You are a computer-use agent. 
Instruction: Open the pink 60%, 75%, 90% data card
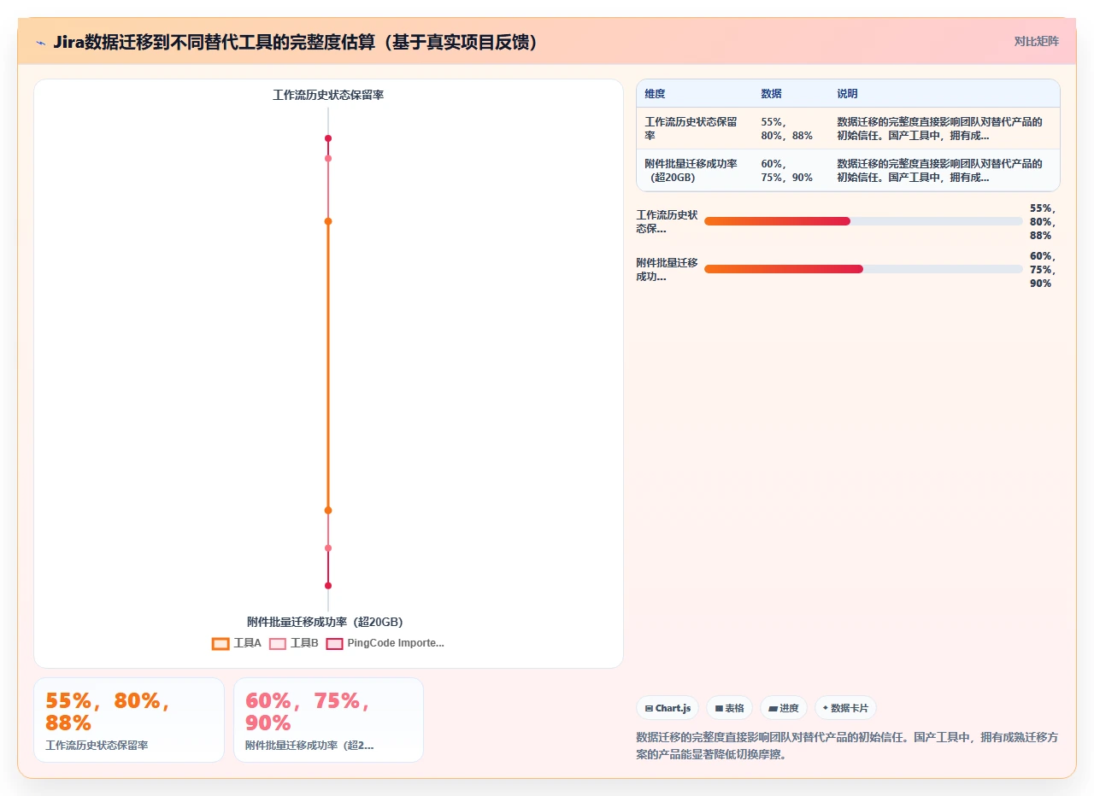[x=328, y=720]
